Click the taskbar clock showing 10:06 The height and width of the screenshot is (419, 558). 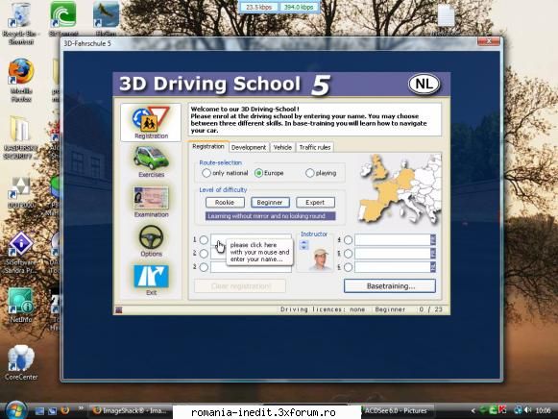click(543, 410)
